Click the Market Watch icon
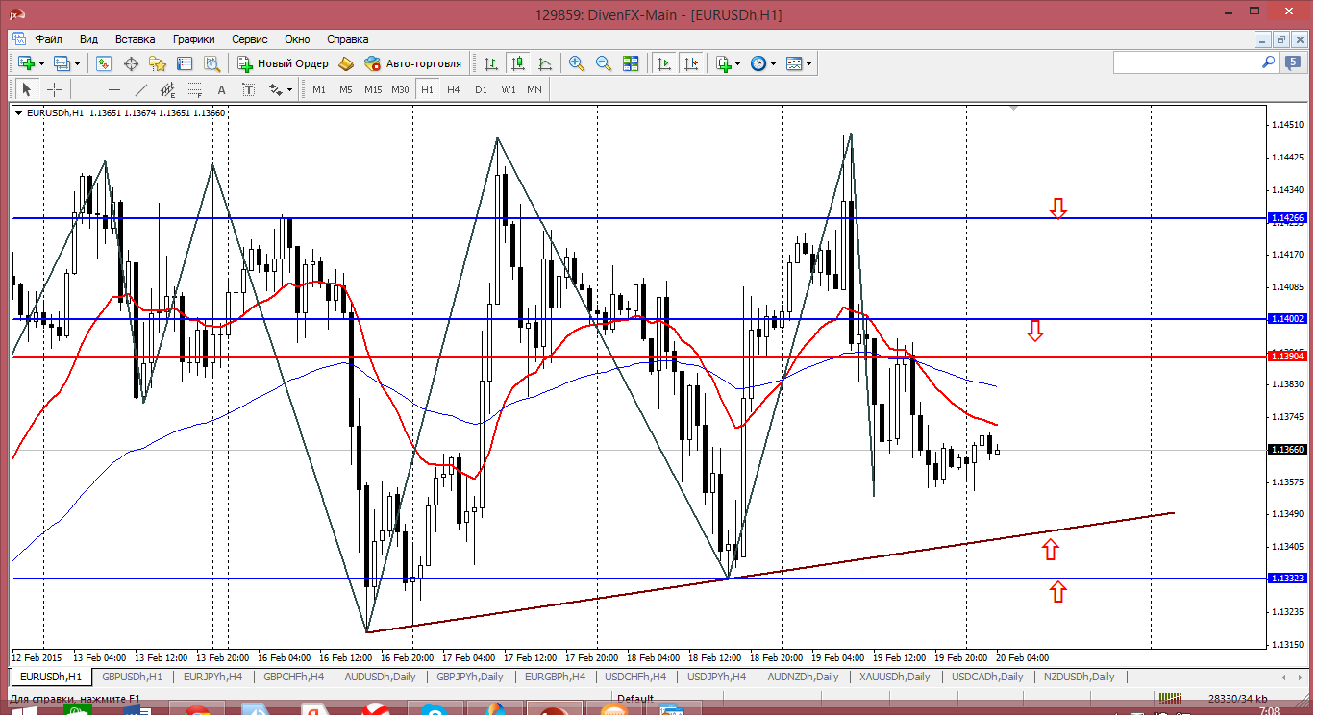 (104, 63)
